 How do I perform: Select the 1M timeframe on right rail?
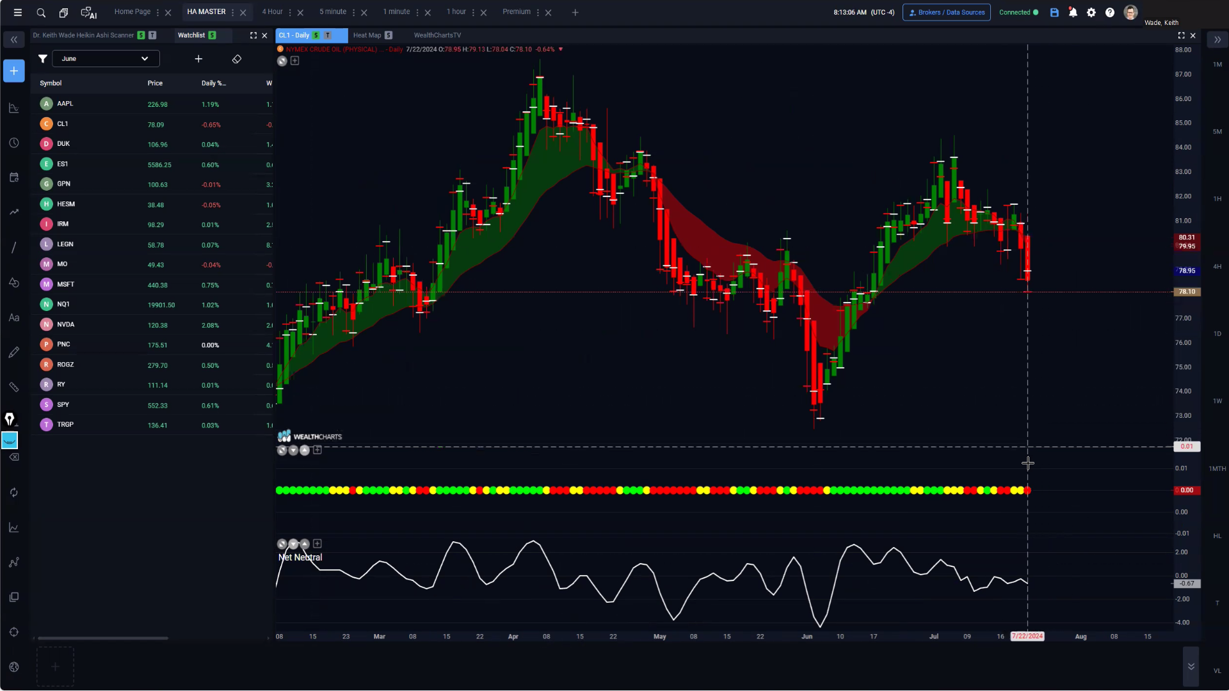click(1217, 65)
